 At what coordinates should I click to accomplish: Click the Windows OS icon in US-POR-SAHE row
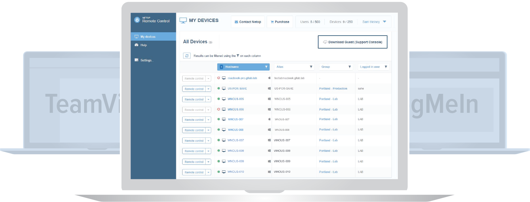click(x=269, y=89)
